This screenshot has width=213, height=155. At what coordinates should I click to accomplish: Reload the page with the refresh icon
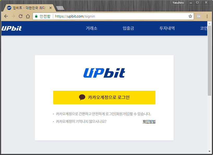pos(21,16)
